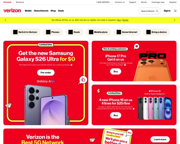The width and height of the screenshot is (180, 144).
Task: Expand the Mobile navigation menu
Action: pos(28,11)
